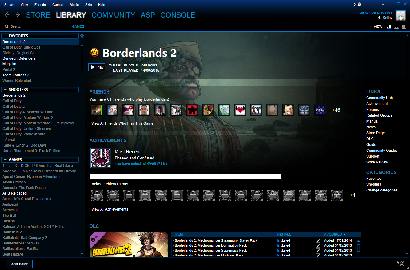
Task: Uncheck the Mechromancer Madness Pack checkbox
Action: coord(318,255)
